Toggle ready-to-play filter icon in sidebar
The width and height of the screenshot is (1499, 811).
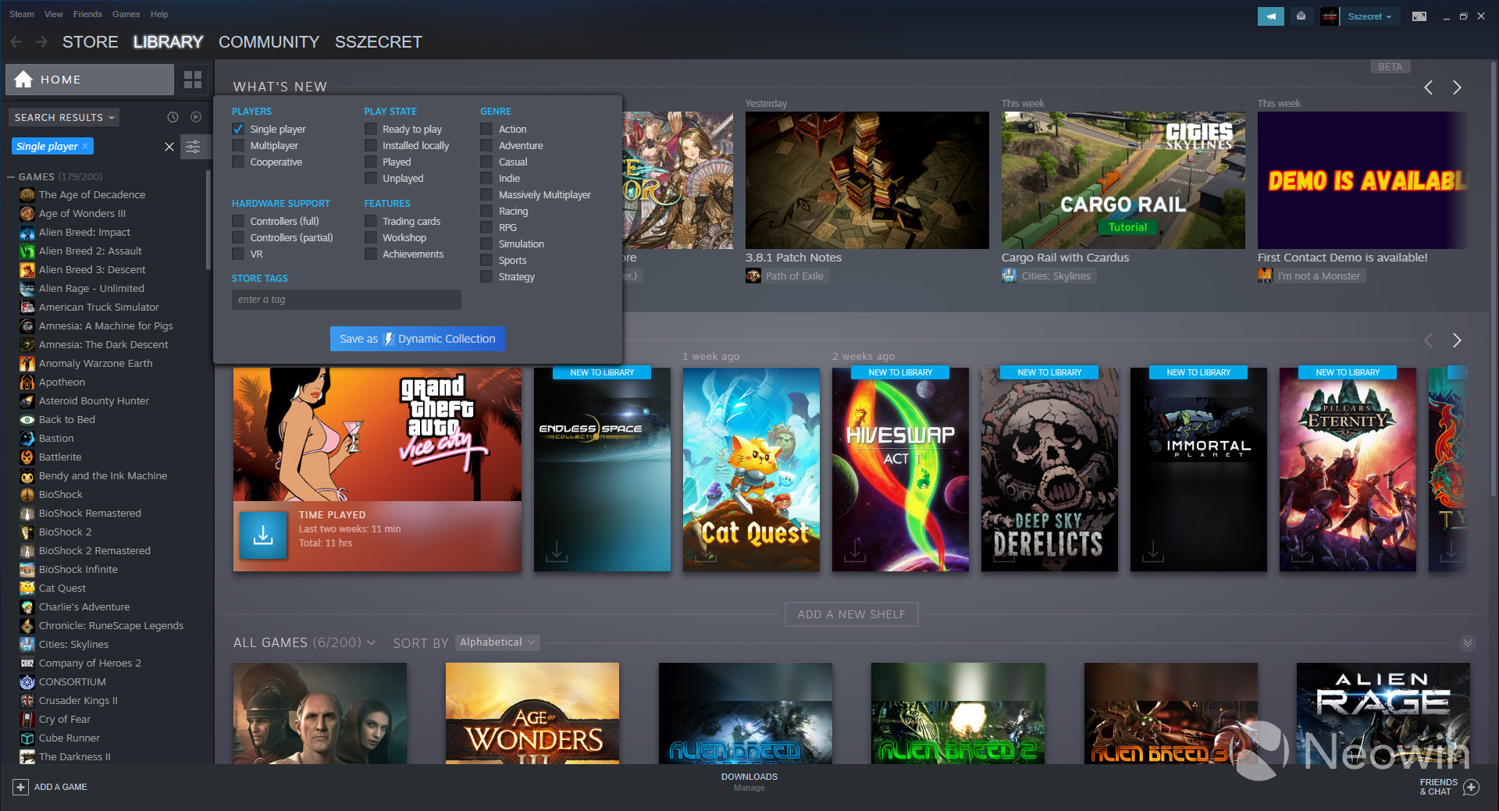pyautogui.click(x=196, y=117)
